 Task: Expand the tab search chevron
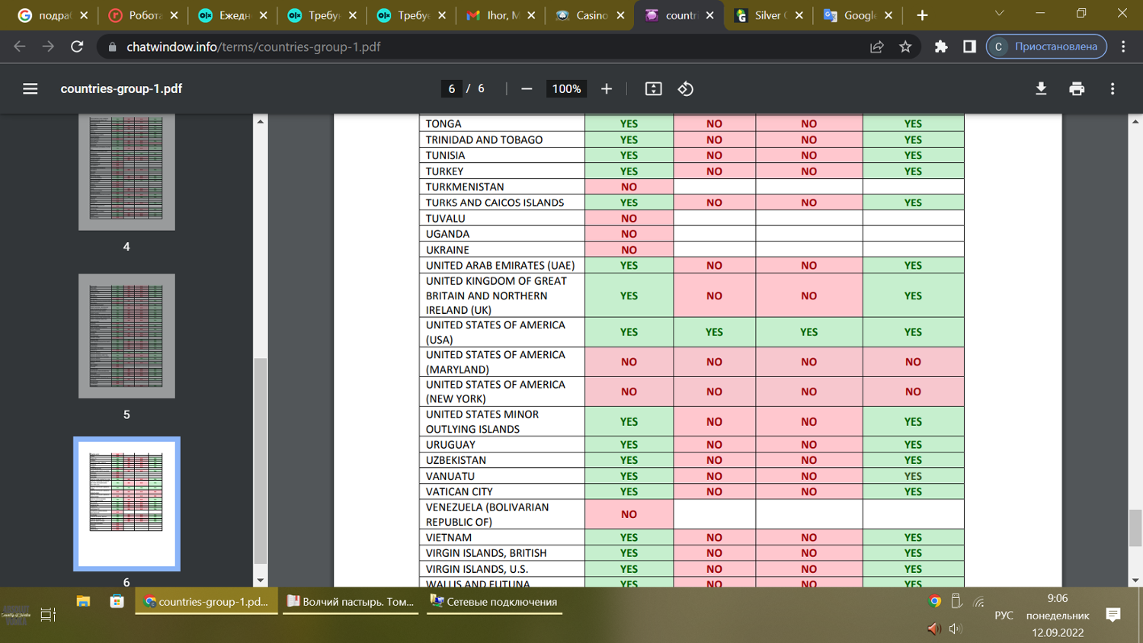[x=1000, y=14]
